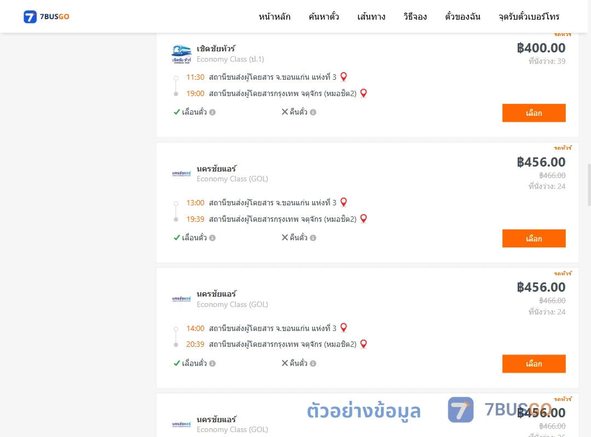
Task: Click the 19:39 arrival time
Action: [x=195, y=219]
